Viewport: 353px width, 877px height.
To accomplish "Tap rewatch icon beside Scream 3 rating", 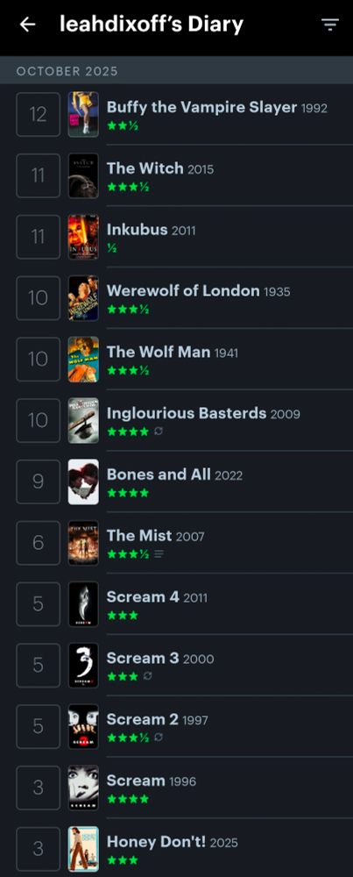I will tap(147, 676).
